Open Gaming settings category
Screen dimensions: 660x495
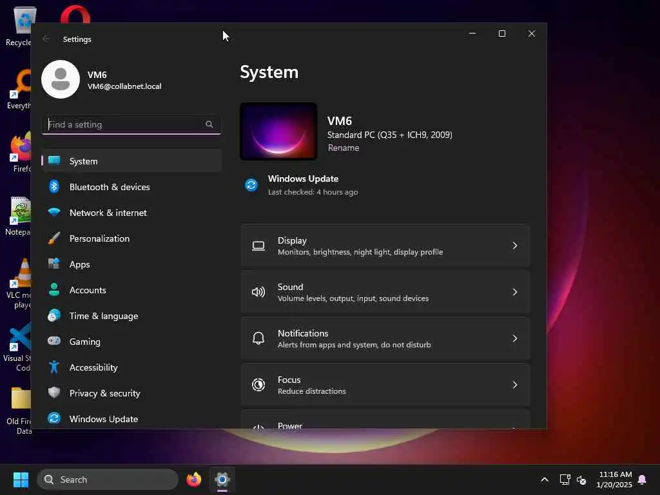pos(131,341)
